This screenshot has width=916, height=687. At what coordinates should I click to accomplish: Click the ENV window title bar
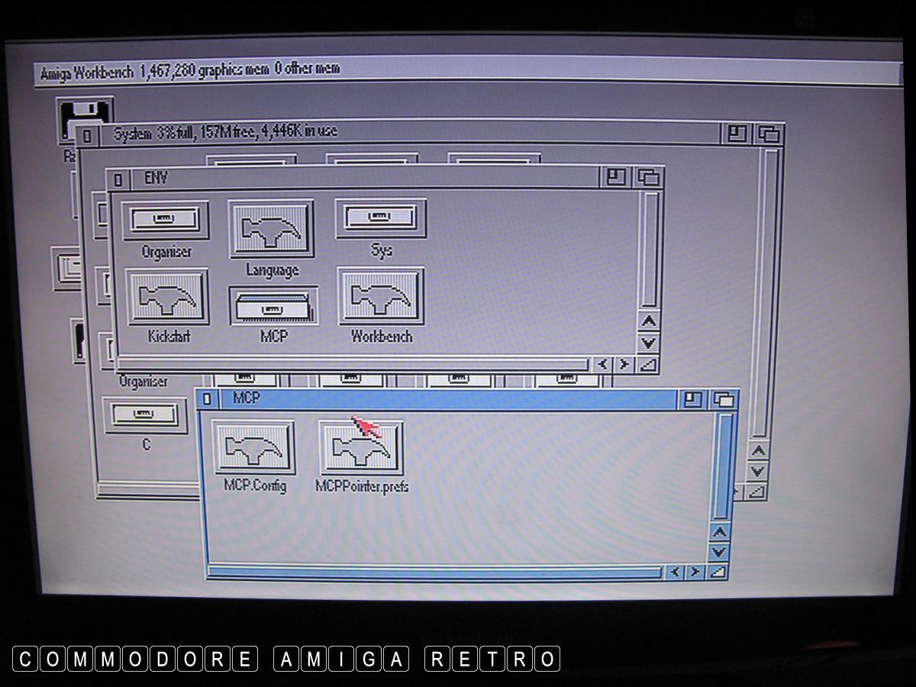click(x=366, y=179)
